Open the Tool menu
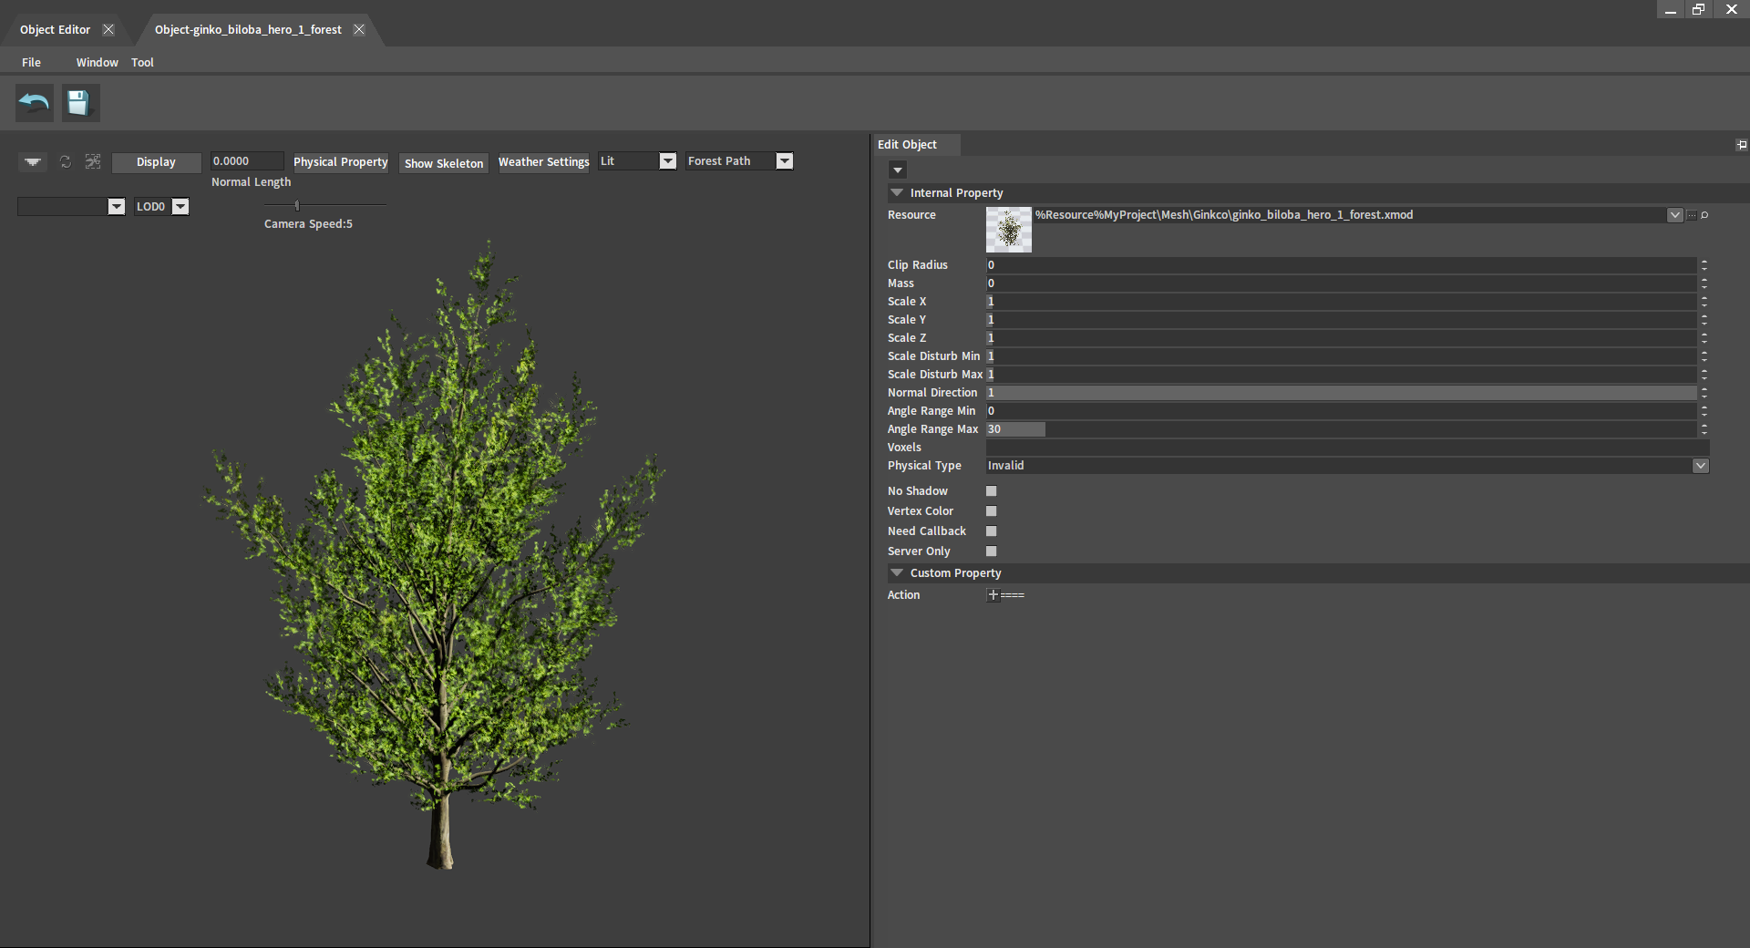Screen dimensions: 1750x948 click(x=142, y=63)
